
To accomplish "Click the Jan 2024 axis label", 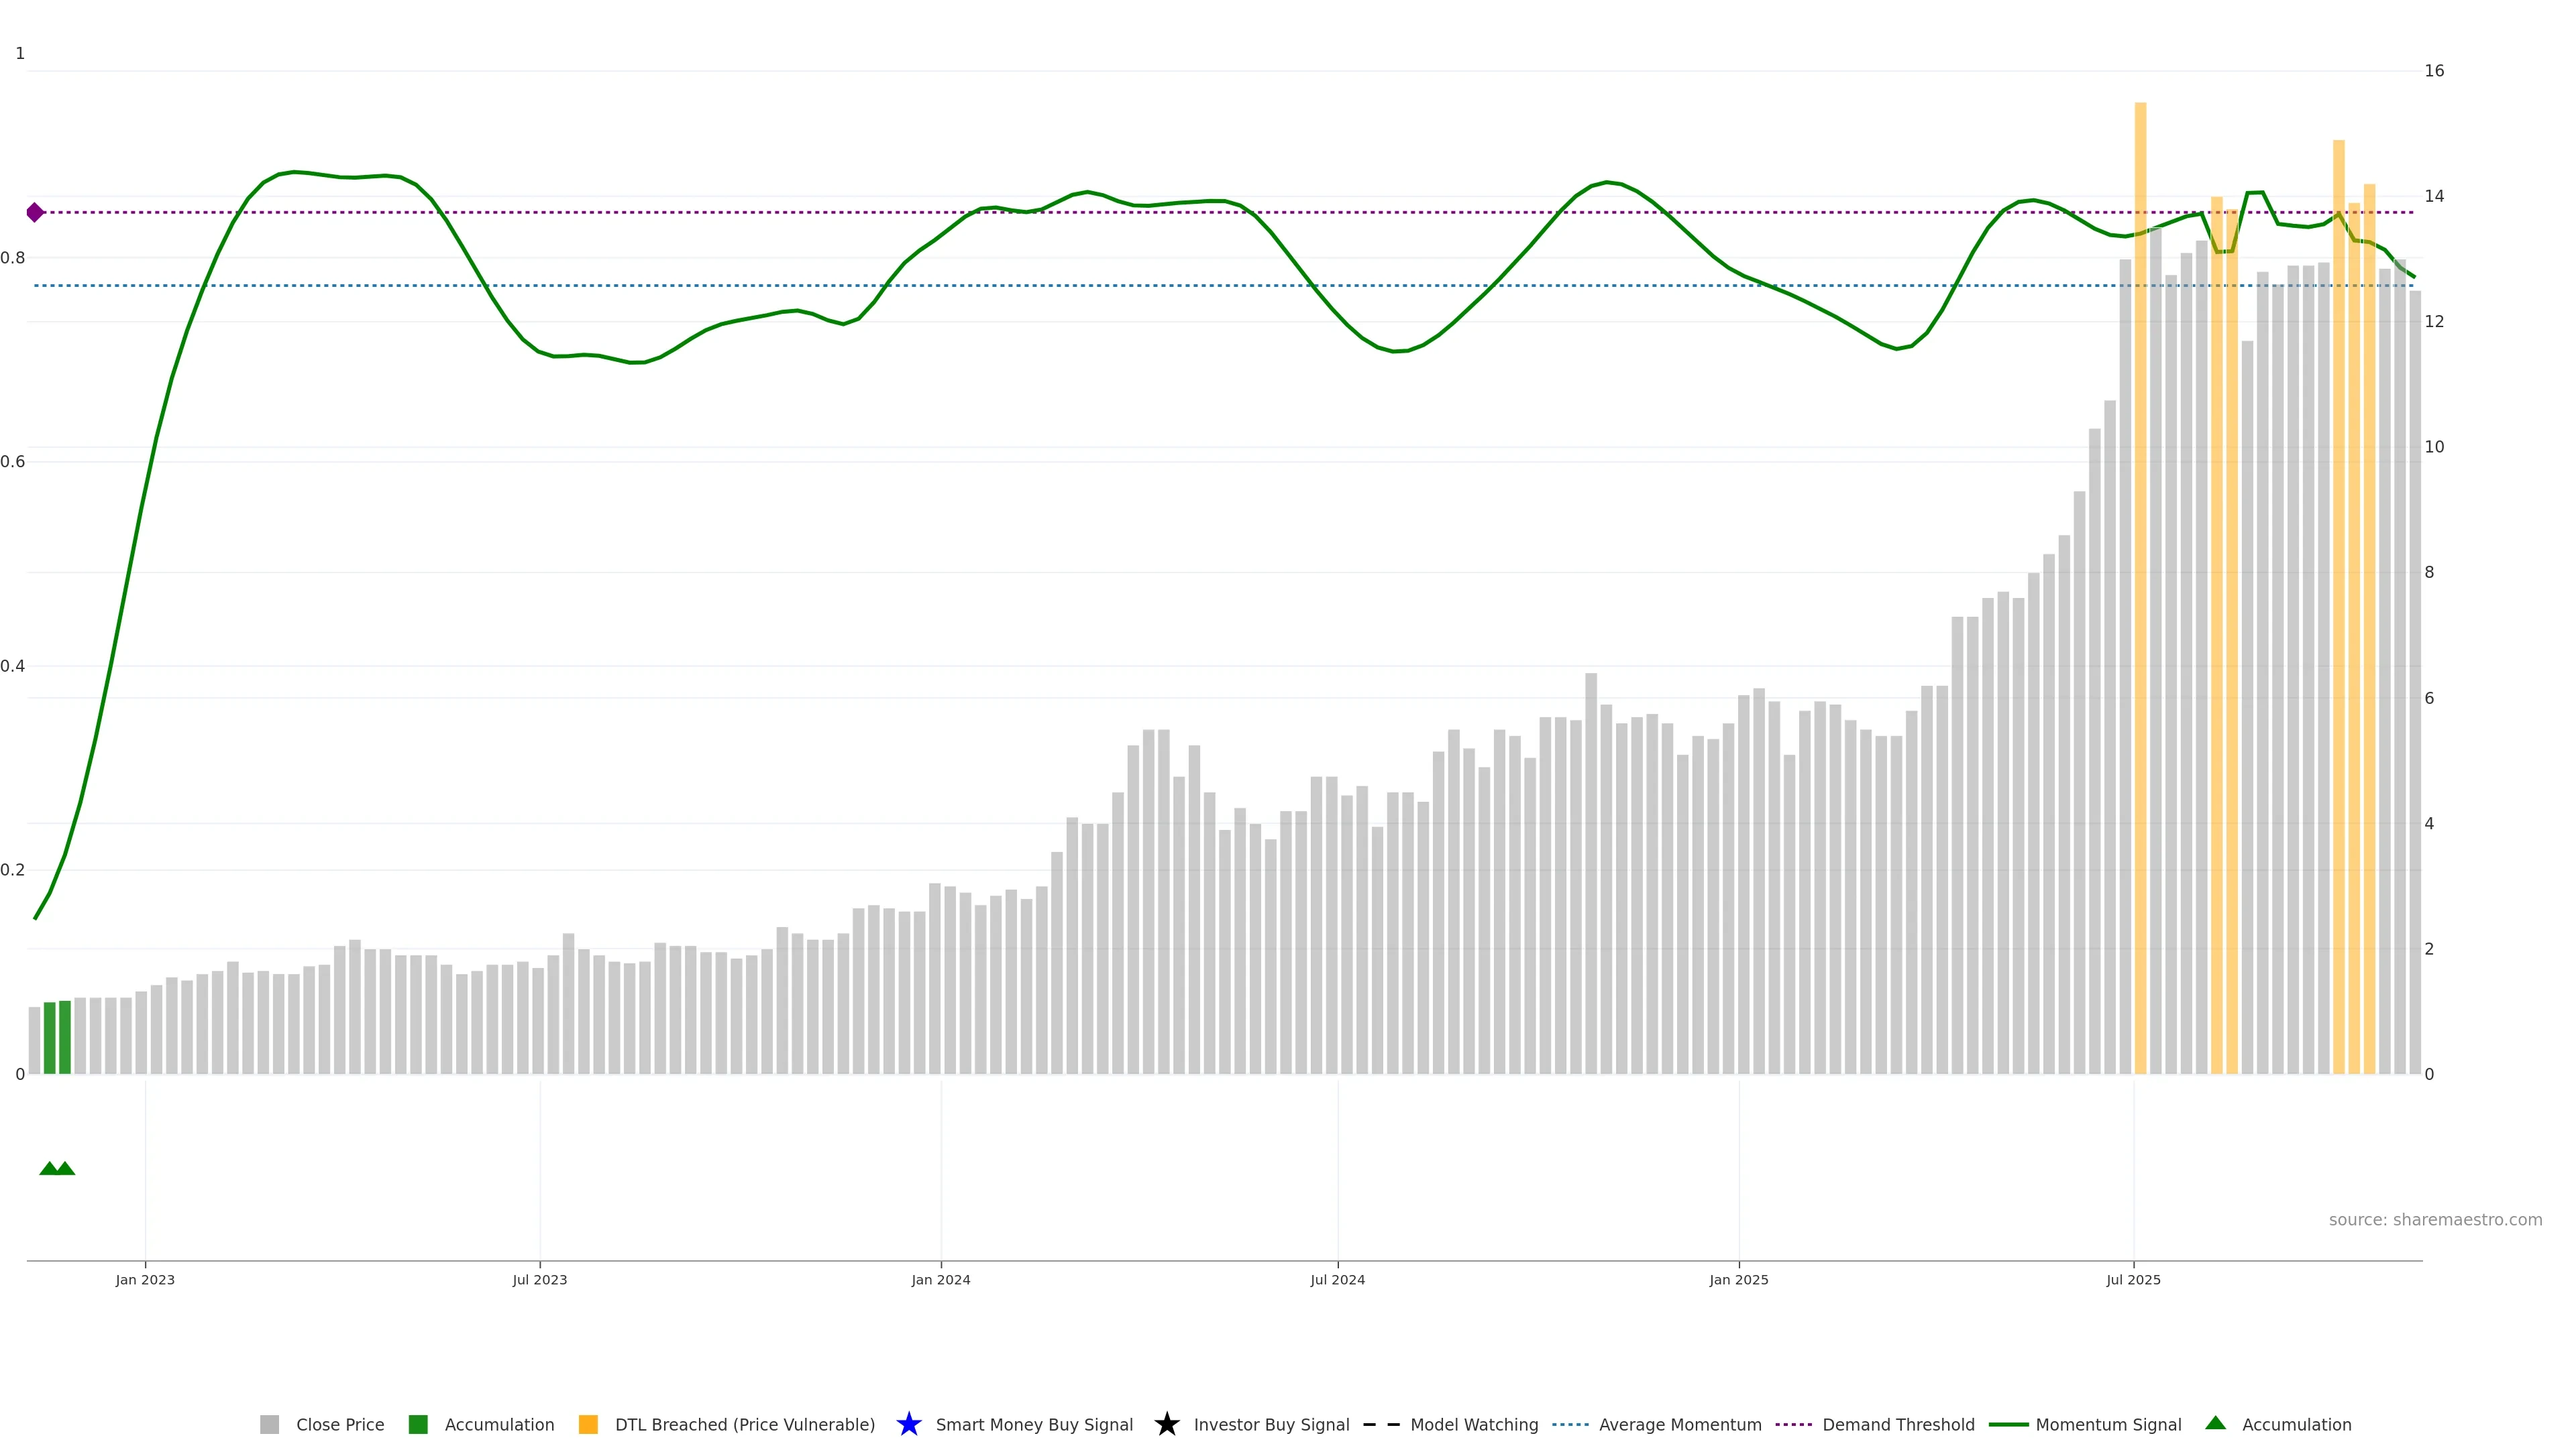I will tap(940, 1279).
